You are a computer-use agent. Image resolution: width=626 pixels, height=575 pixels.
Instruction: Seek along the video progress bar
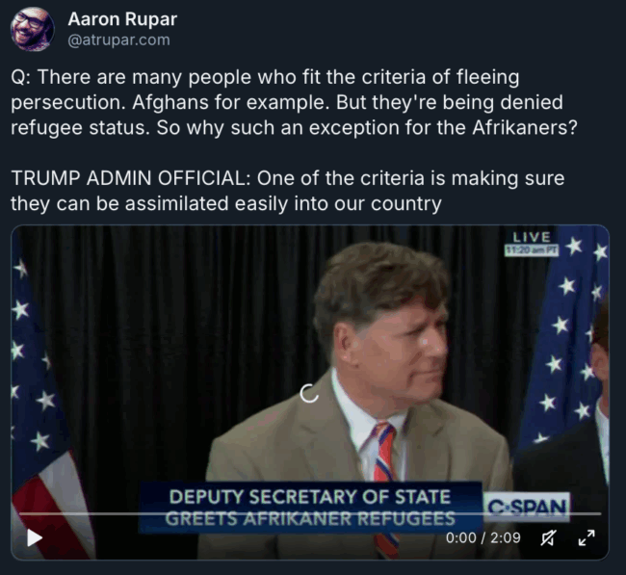(310, 514)
